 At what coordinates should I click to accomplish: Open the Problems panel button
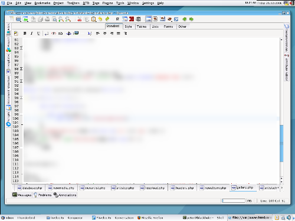coord(42,195)
